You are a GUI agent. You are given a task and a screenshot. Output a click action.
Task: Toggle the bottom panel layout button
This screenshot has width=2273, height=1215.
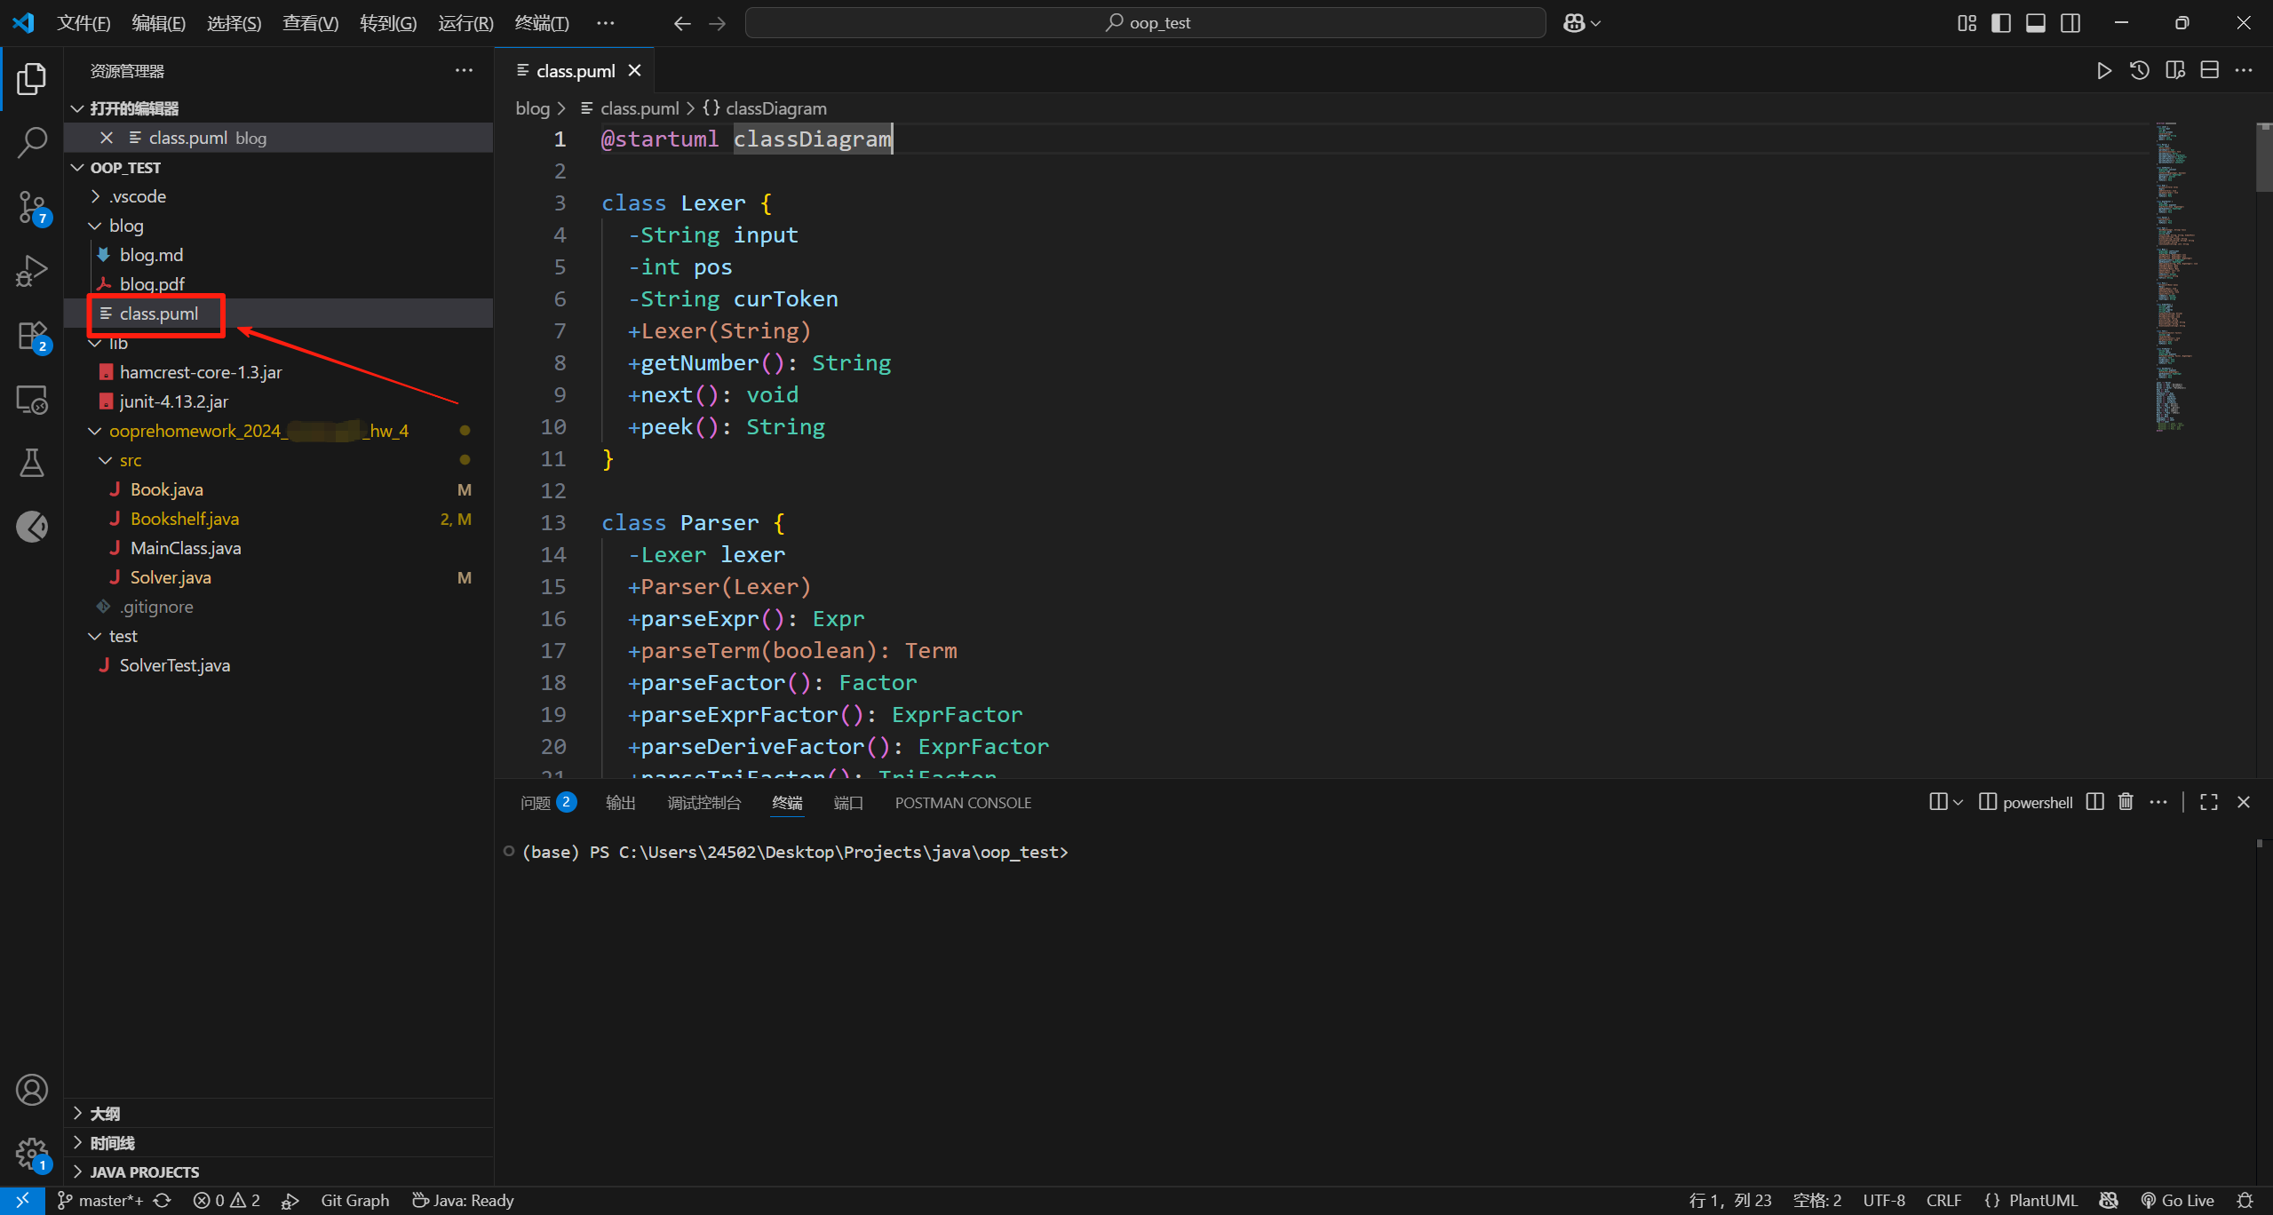pos(2036,23)
